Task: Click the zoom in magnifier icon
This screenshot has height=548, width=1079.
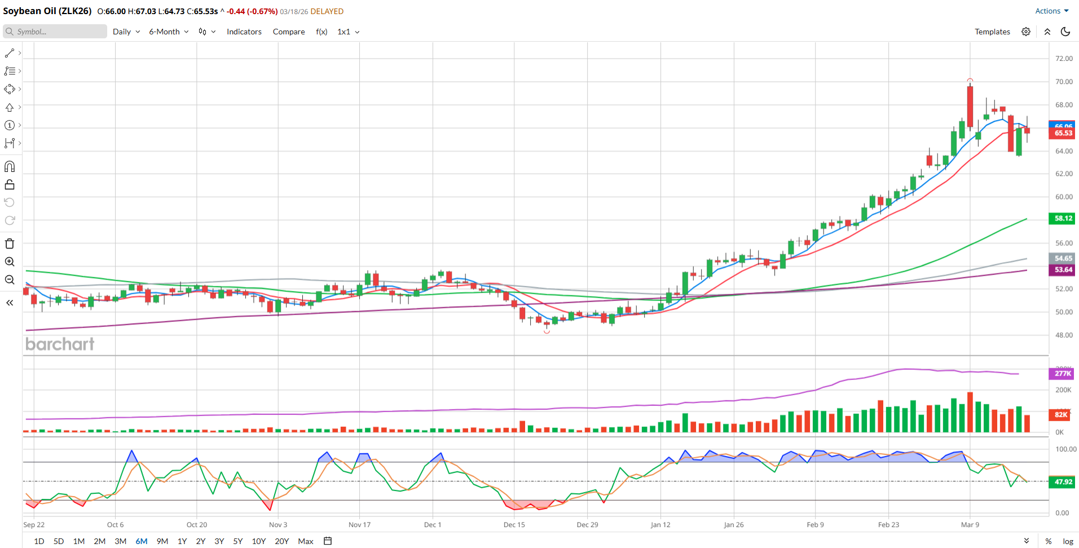Action: coord(10,262)
